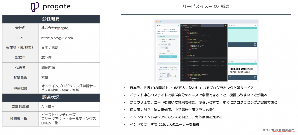Click the 代表者 label cell

pos(20,68)
